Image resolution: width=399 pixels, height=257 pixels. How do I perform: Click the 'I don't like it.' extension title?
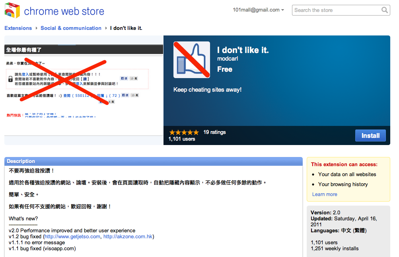pos(243,50)
